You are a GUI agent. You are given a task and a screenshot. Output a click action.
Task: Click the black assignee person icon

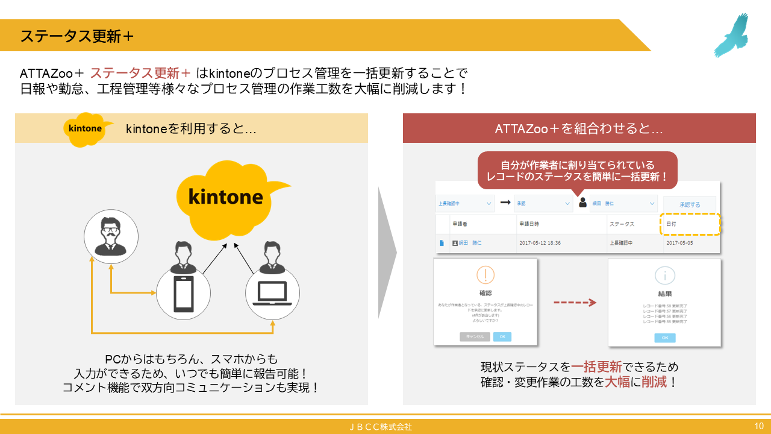582,203
